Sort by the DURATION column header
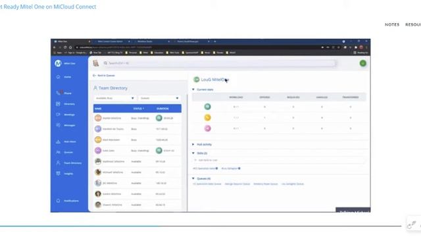421x237 pixels. pyautogui.click(x=162, y=109)
